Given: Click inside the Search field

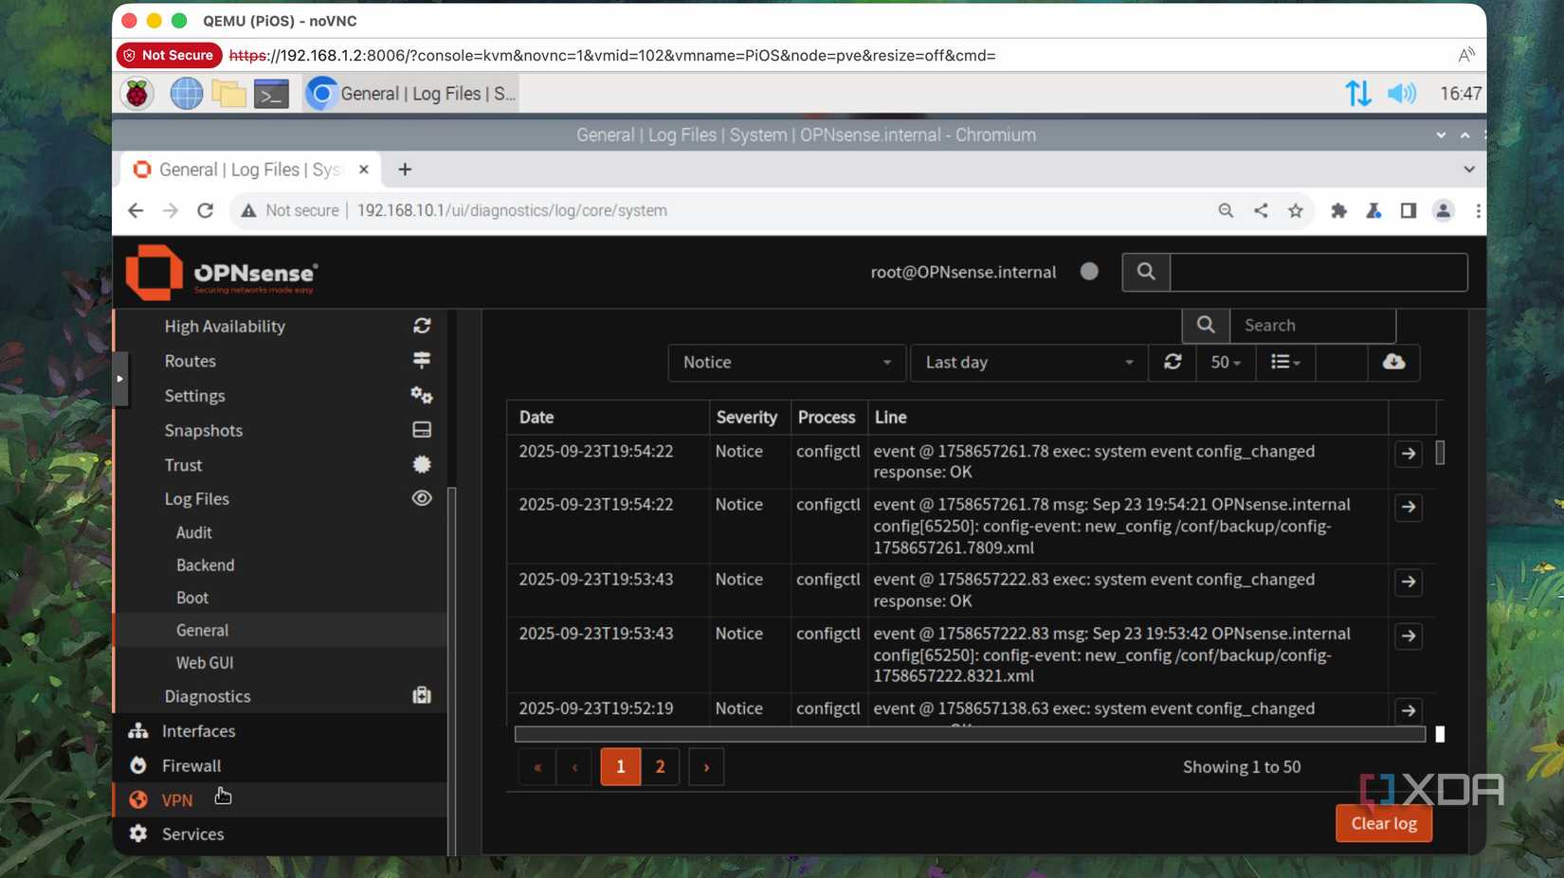Looking at the screenshot, I should pos(1313,325).
